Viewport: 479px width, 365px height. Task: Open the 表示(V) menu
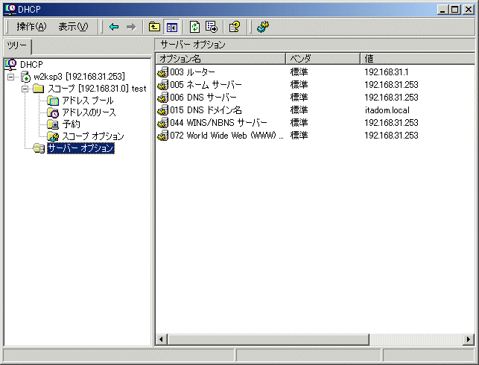click(x=73, y=27)
